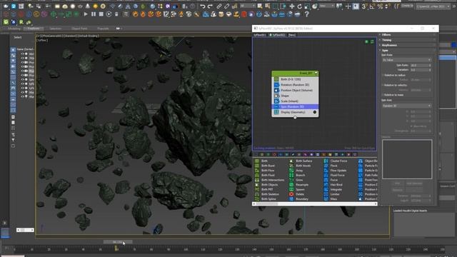Select the highlighted Spin (Random 3D) operator
This screenshot has height=257, width=457.
(x=295, y=106)
